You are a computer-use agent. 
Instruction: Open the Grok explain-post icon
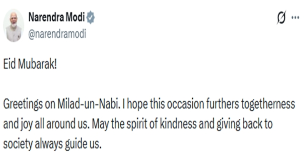[x=281, y=17]
